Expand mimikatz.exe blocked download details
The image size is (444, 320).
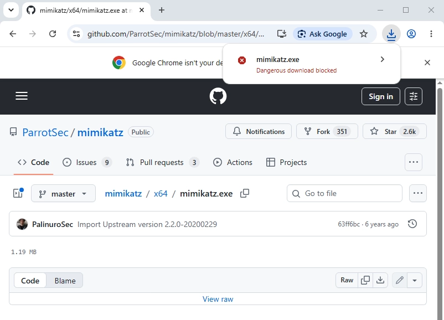[382, 59]
